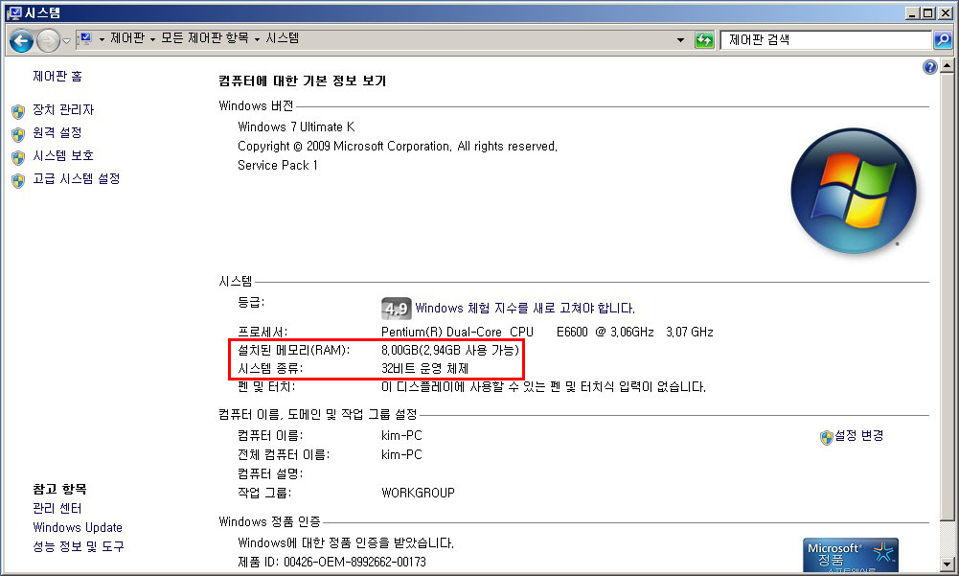Click the shield icon beside 설정 변경

(826, 436)
